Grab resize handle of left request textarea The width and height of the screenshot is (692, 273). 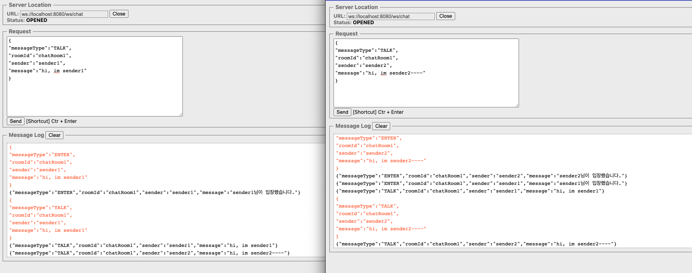coord(181,114)
